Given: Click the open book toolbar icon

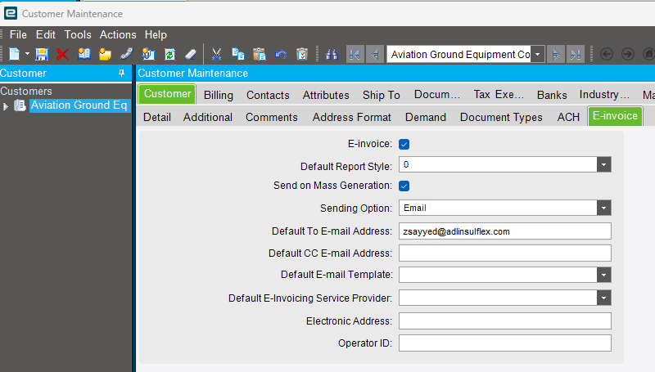Looking at the screenshot, I should coord(84,54).
